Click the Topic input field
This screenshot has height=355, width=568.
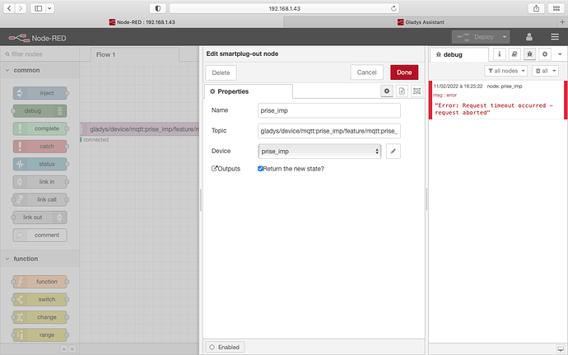pos(329,131)
